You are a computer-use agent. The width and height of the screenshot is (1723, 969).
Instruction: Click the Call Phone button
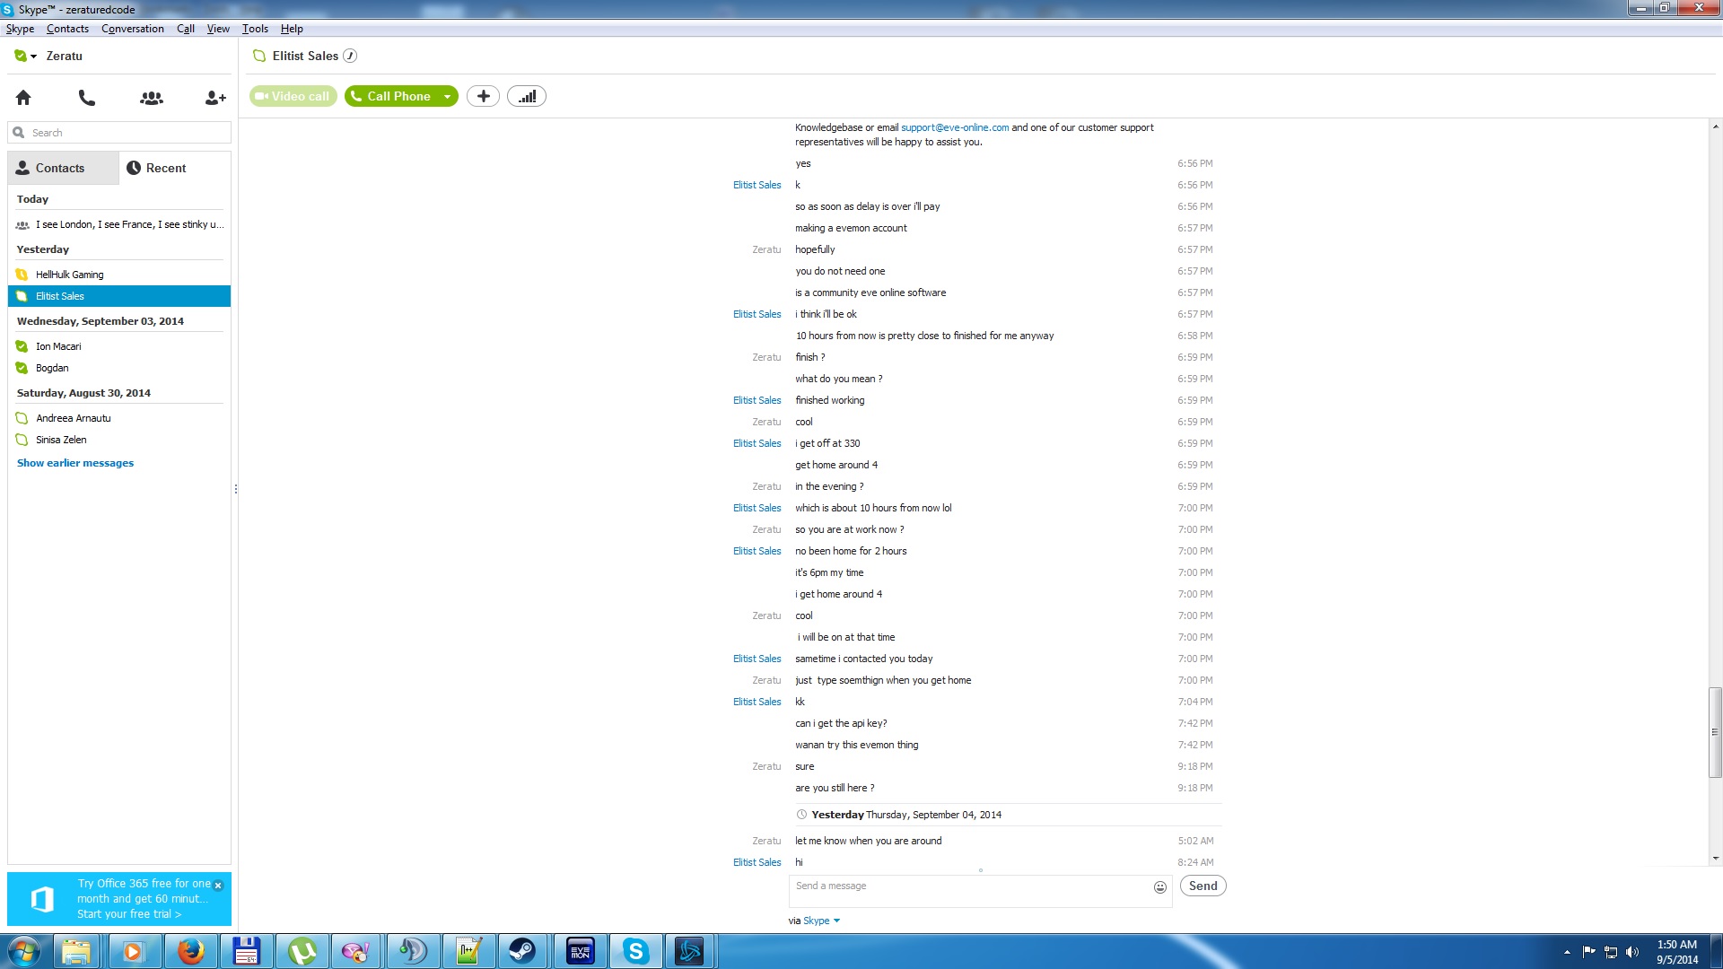coord(391,96)
